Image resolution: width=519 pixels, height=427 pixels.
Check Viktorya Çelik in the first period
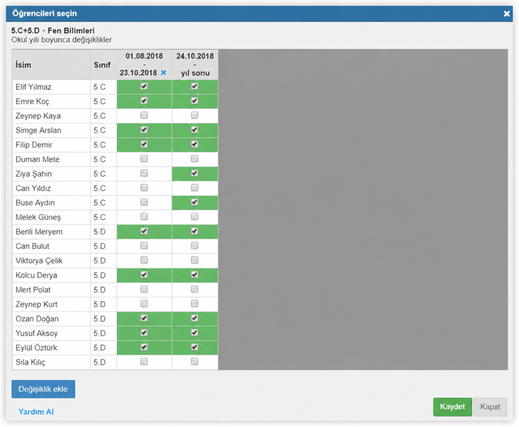click(x=144, y=260)
